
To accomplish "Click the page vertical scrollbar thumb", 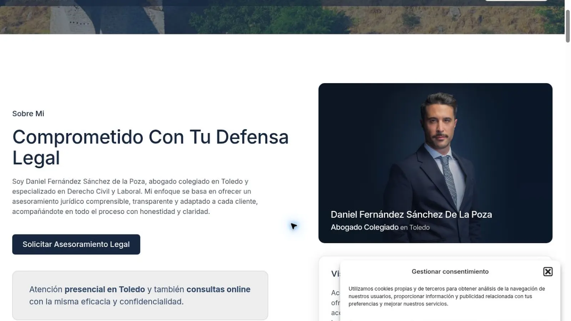I will (x=567, y=26).
